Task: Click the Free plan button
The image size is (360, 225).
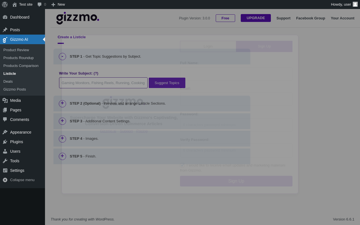Action: pyautogui.click(x=225, y=18)
